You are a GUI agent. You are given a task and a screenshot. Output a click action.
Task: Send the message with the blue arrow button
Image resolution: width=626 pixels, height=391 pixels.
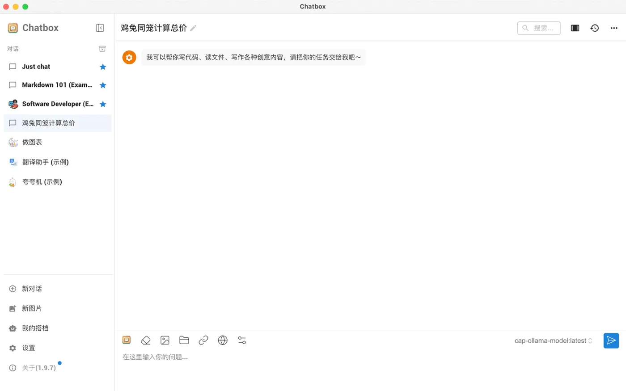pyautogui.click(x=611, y=341)
